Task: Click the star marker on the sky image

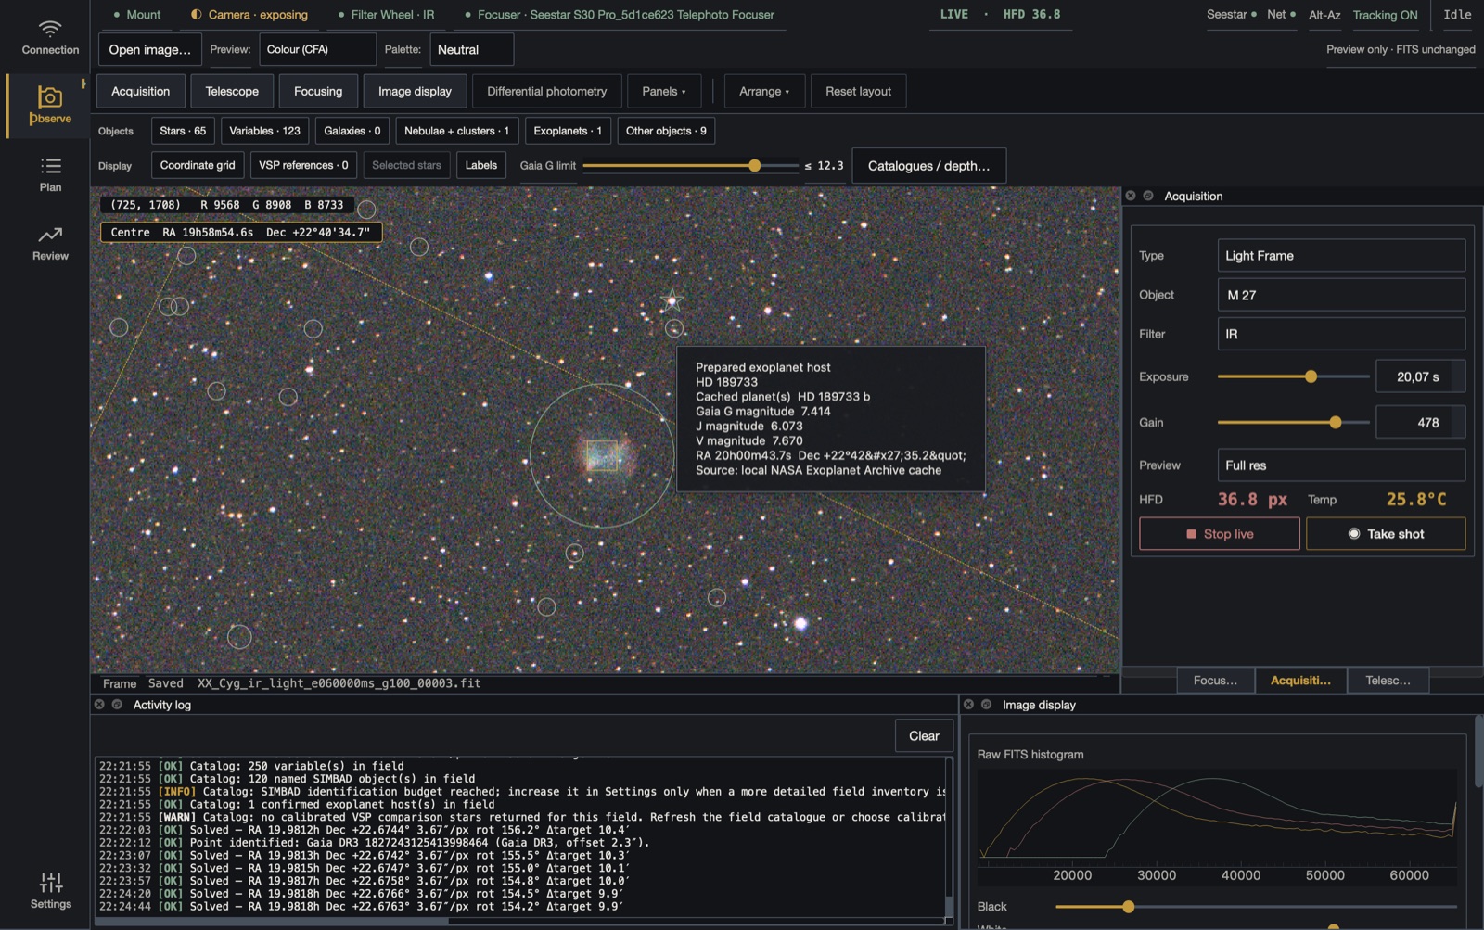Action: (672, 299)
